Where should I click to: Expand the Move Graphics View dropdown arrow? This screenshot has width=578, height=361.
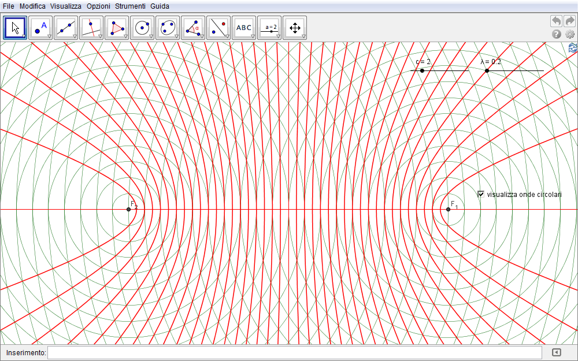tap(303, 36)
